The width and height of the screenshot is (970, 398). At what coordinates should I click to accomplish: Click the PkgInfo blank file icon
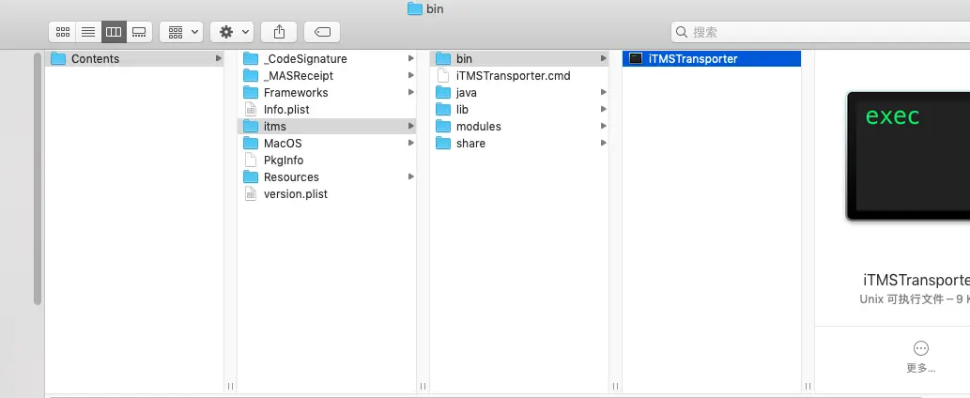point(251,161)
